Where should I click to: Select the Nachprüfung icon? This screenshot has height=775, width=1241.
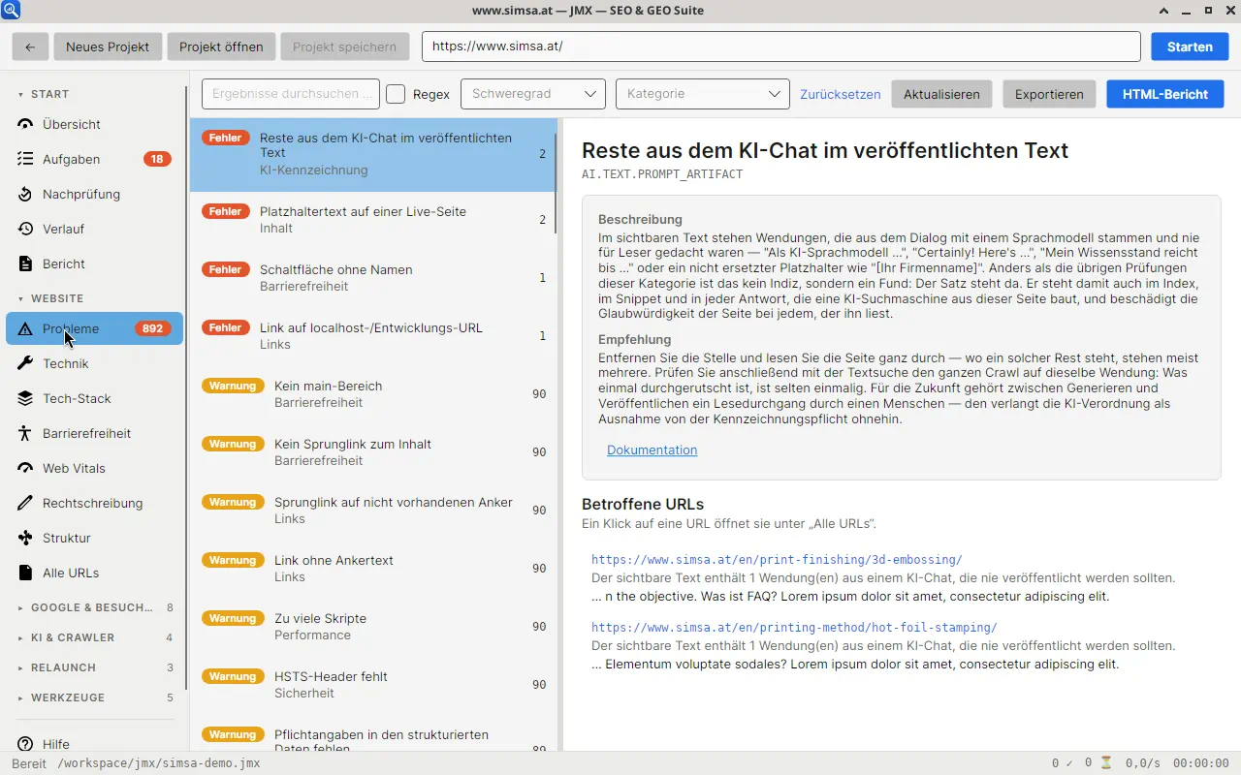coord(25,194)
